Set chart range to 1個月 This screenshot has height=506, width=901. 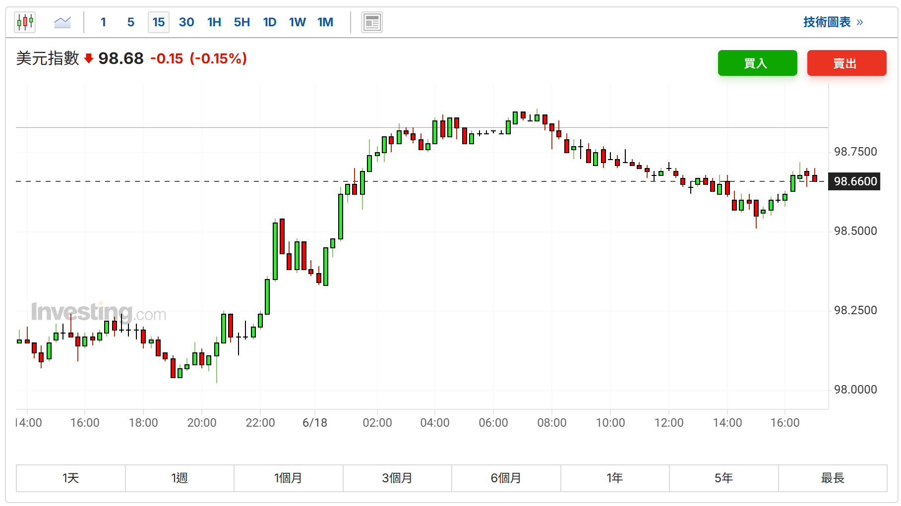(x=288, y=478)
